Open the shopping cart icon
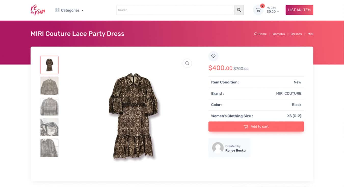The image size is (344, 187). 258,10
